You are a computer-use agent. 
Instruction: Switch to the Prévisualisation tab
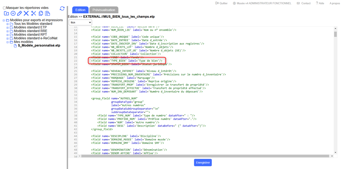click(104, 10)
